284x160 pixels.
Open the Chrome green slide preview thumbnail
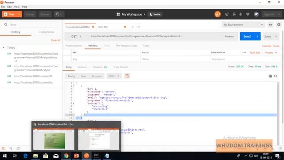tap(54, 139)
